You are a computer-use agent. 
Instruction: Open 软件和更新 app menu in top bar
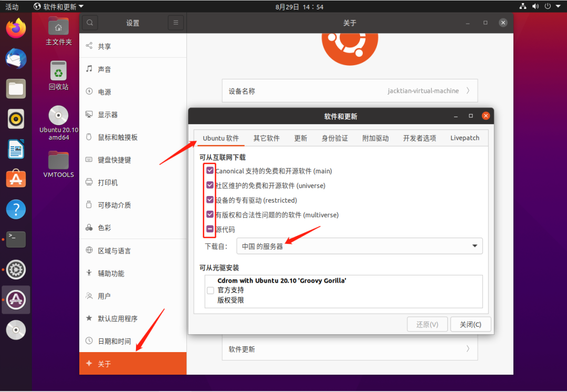tap(59, 6)
